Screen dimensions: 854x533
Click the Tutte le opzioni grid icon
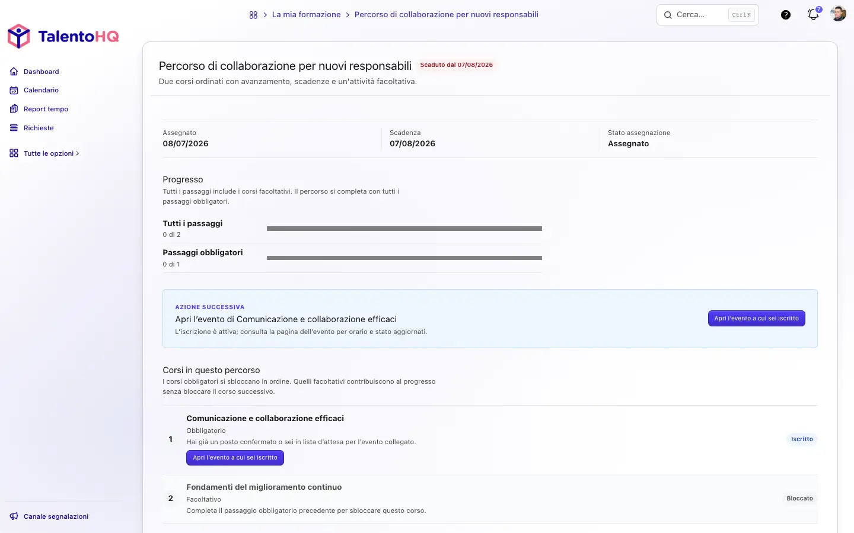click(14, 153)
